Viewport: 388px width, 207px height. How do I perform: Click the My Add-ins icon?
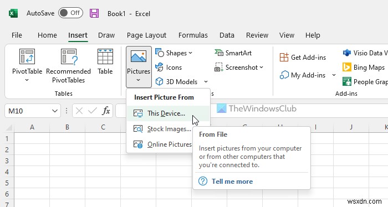click(284, 75)
